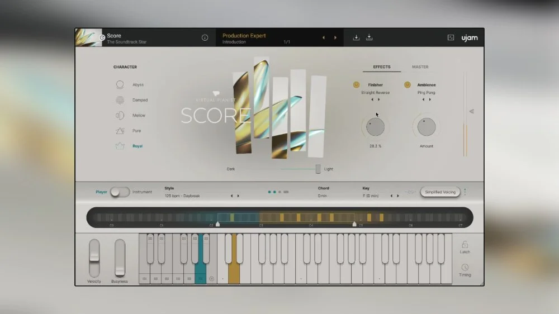Screen dimensions: 559x314
Task: Select next Ambience mode arrow
Action: [429, 99]
